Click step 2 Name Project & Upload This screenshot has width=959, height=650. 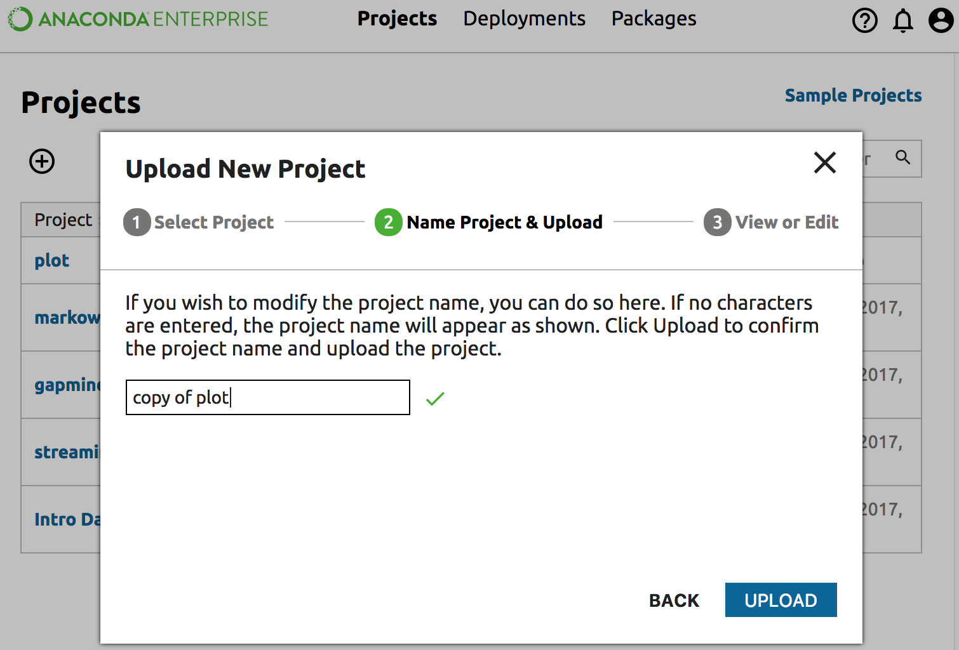pyautogui.click(x=489, y=222)
